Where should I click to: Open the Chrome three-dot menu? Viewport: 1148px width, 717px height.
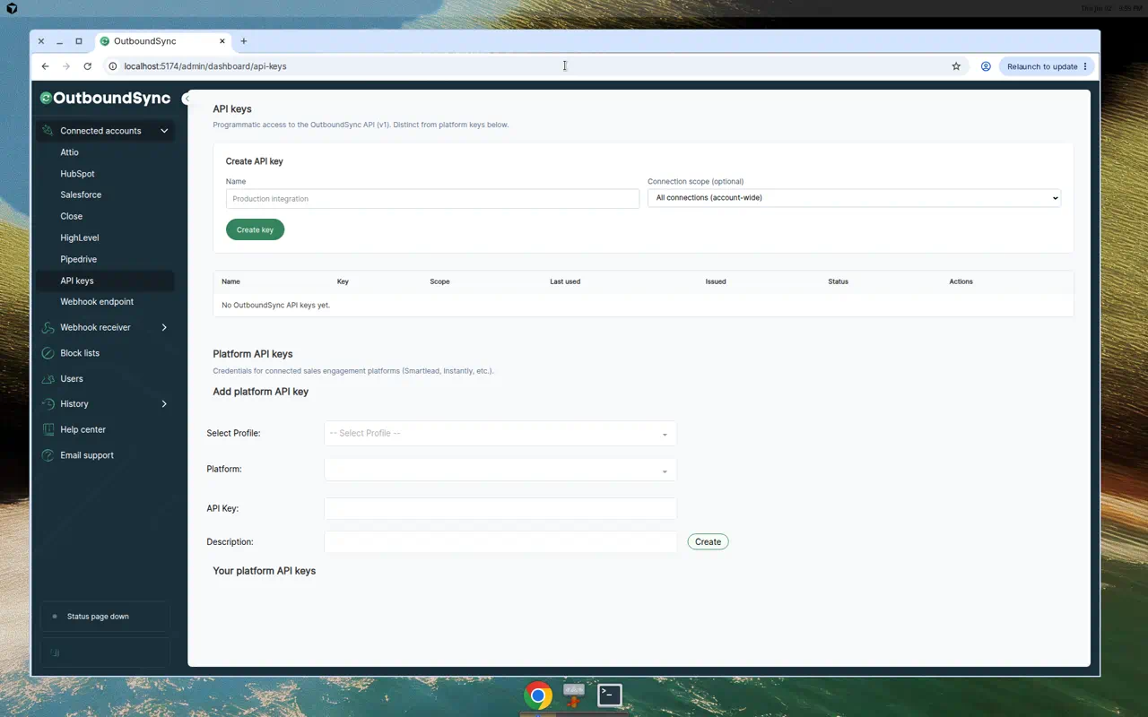[x=1085, y=66]
